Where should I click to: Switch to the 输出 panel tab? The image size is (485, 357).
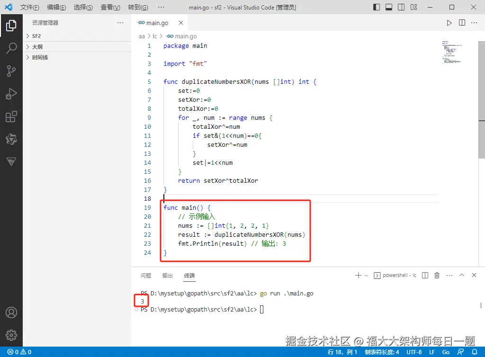pyautogui.click(x=167, y=276)
